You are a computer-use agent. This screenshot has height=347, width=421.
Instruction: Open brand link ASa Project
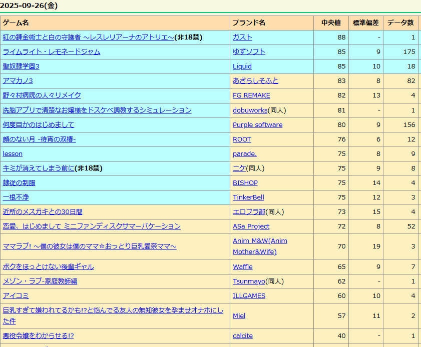[251, 226]
